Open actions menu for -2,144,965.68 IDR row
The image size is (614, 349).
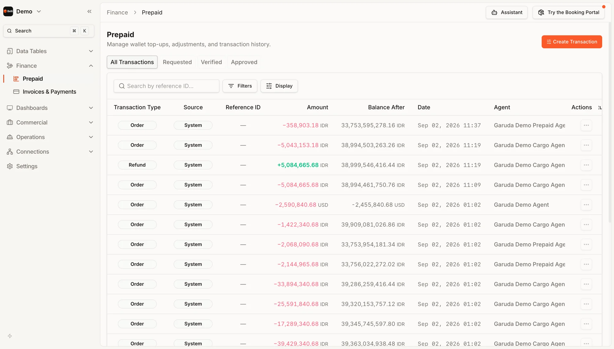click(586, 264)
